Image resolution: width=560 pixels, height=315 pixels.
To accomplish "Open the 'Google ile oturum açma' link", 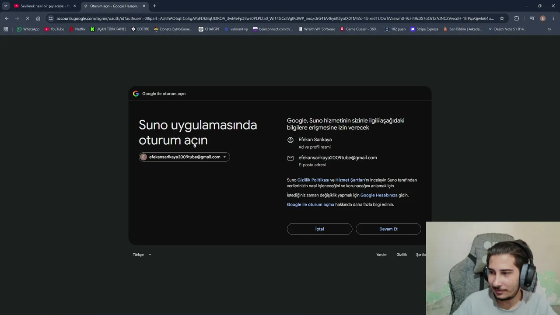I will click(x=311, y=204).
